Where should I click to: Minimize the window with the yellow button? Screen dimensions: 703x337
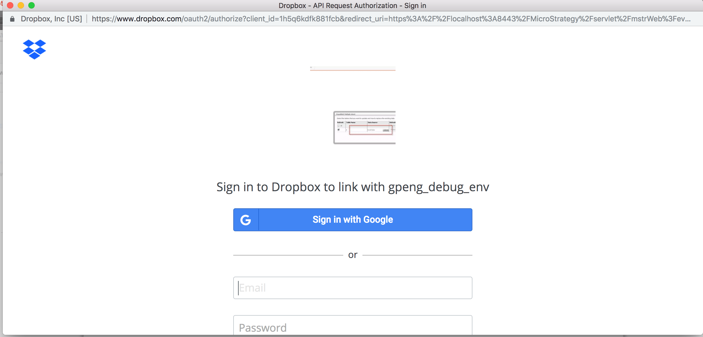pos(21,5)
